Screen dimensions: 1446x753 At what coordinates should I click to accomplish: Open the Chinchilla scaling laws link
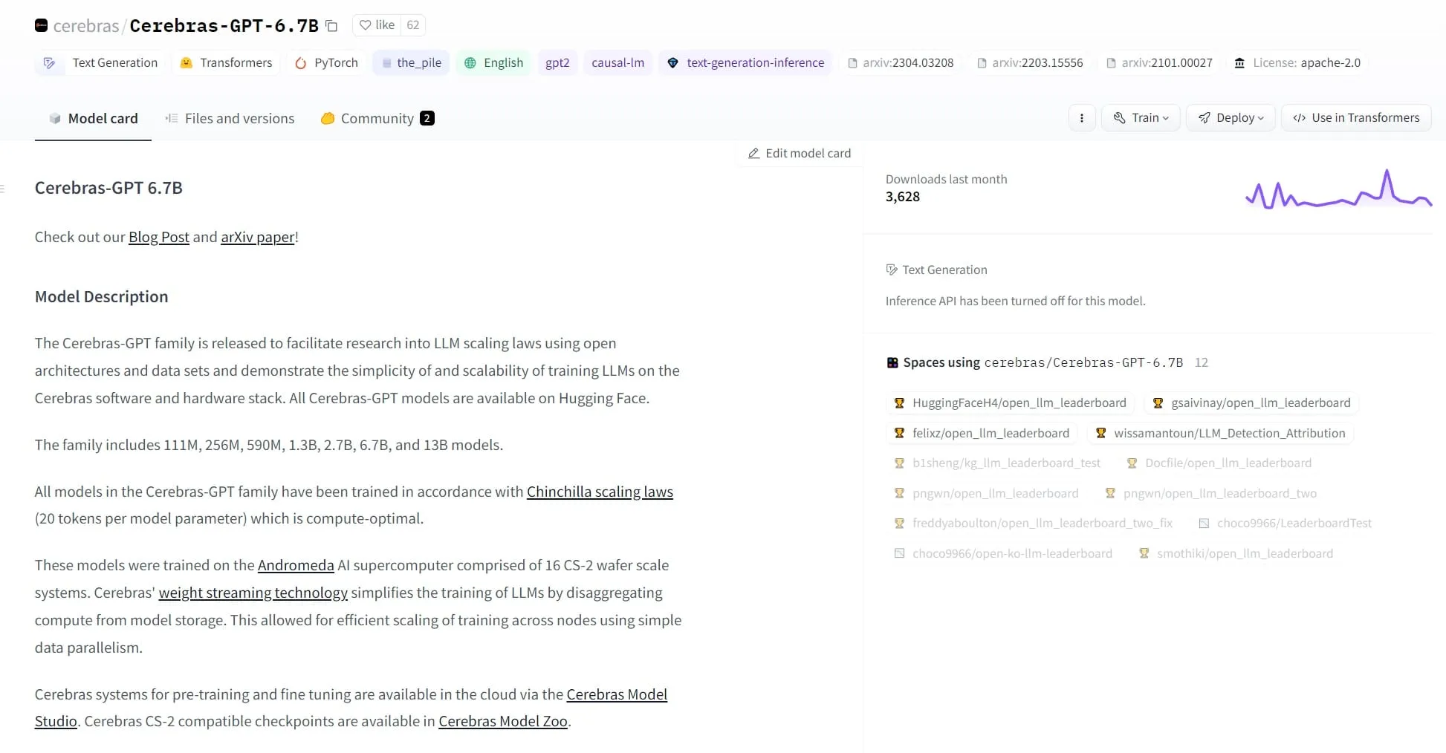(600, 492)
